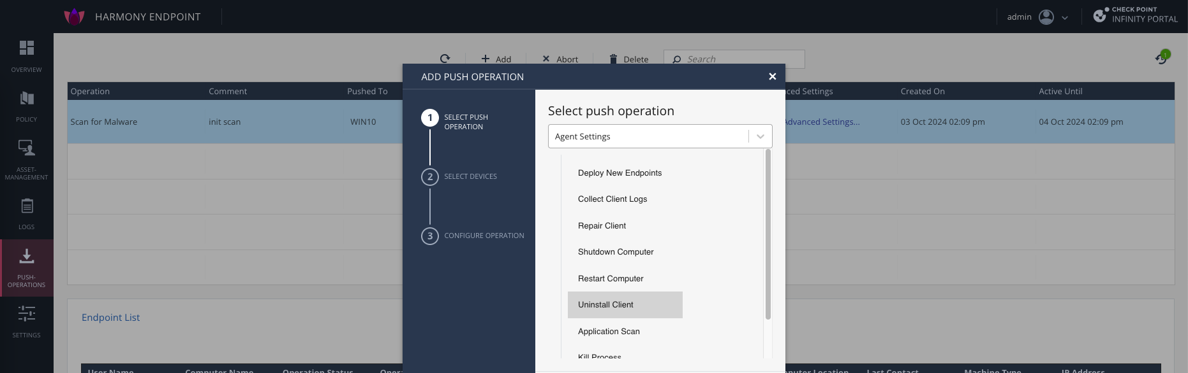
Task: Click the notifications icon with green badge
Action: click(x=1162, y=58)
